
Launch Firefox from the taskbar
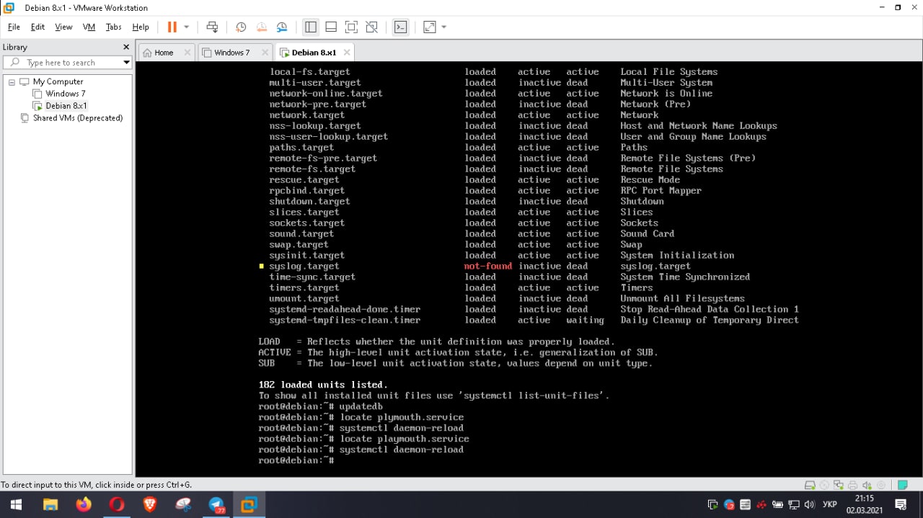84,504
